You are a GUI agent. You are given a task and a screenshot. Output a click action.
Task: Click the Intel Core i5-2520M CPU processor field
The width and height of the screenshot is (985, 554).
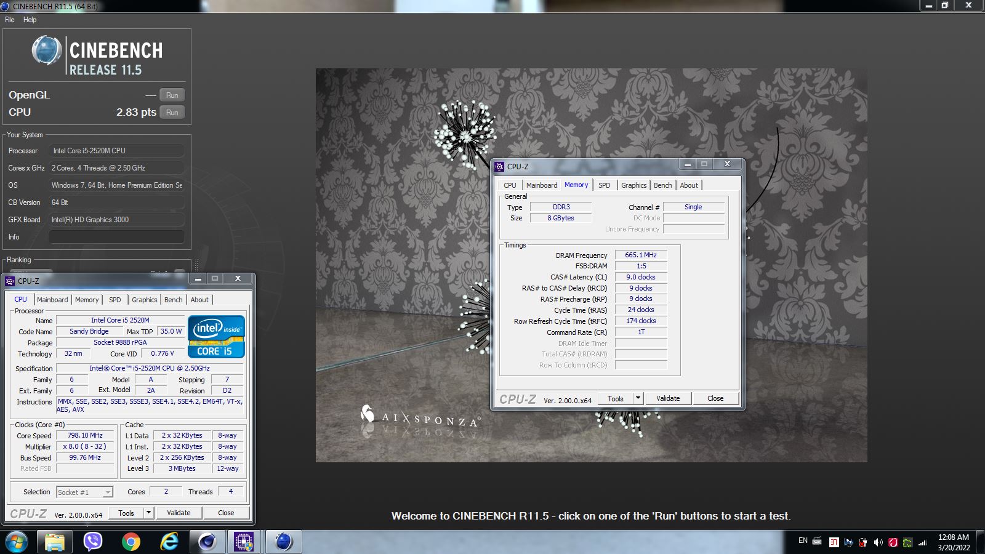tap(116, 151)
